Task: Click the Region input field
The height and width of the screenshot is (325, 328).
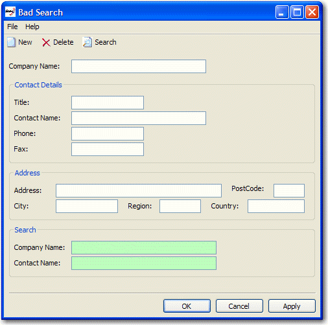Action: [180, 207]
